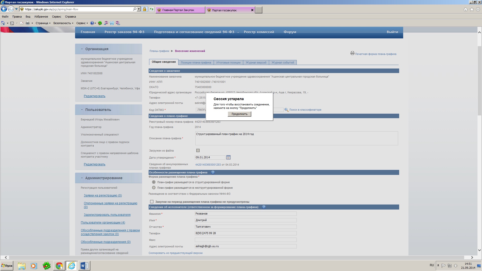Image resolution: width=482 pixels, height=271 pixels.
Task: Click the ICQ flower icon in the toolbar
Action: pyautogui.click(x=100, y=23)
